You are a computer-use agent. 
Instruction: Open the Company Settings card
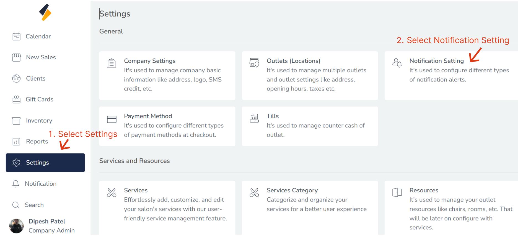tap(167, 75)
